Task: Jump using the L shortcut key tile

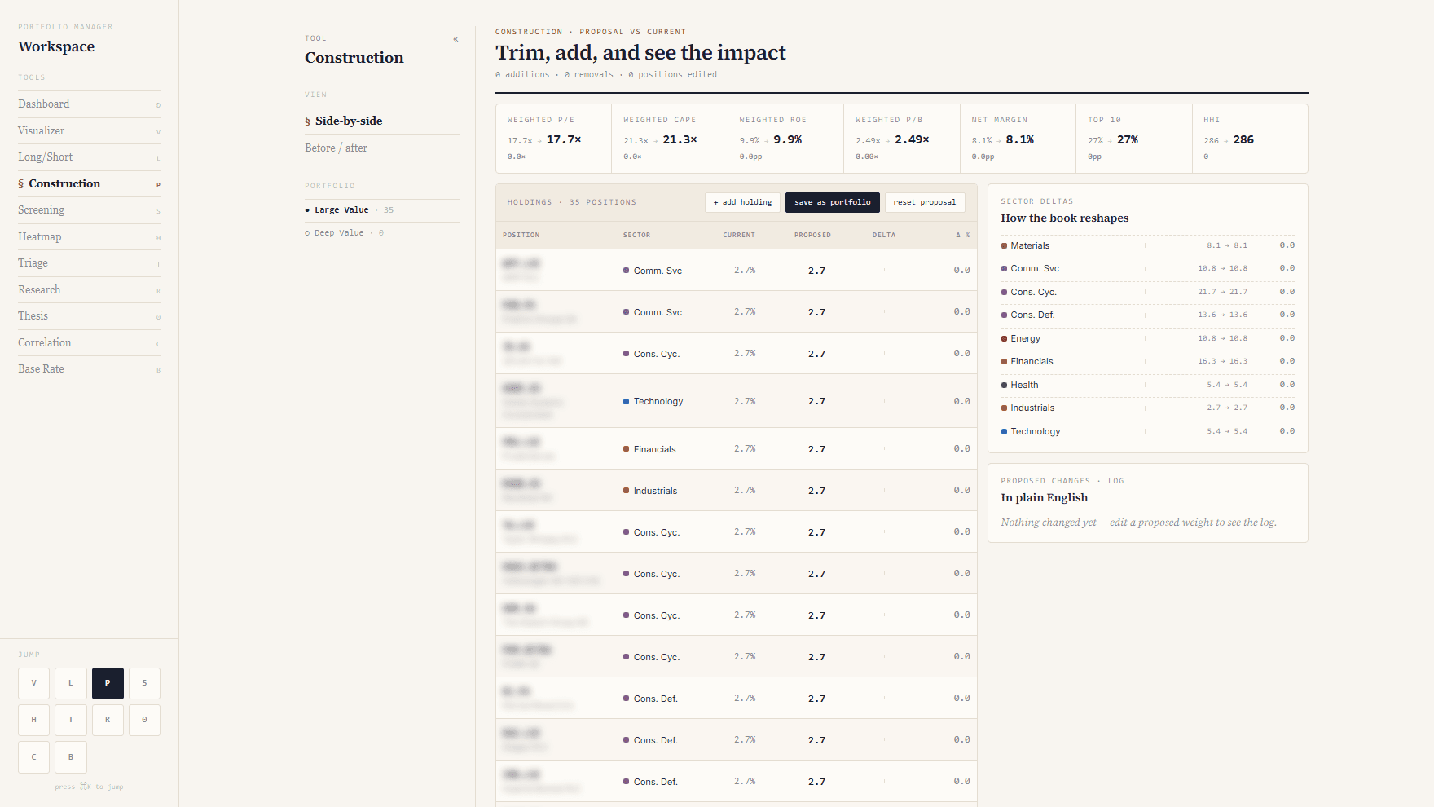Action: click(x=71, y=683)
